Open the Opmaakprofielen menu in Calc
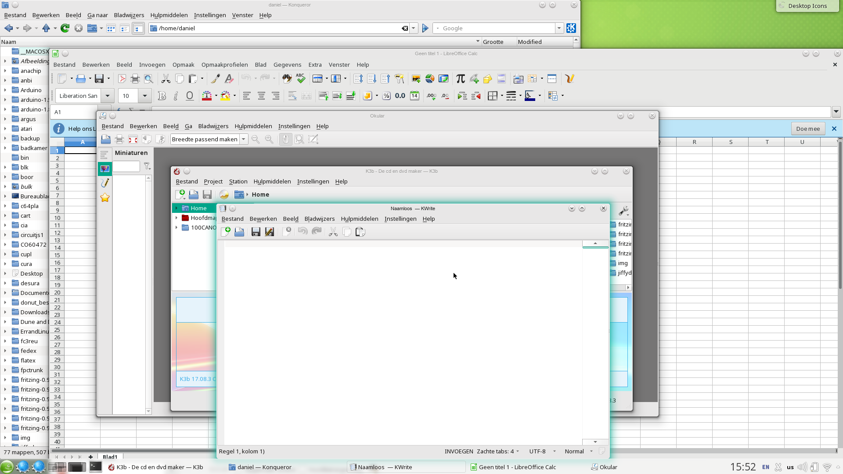This screenshot has height=474, width=843. [225, 65]
